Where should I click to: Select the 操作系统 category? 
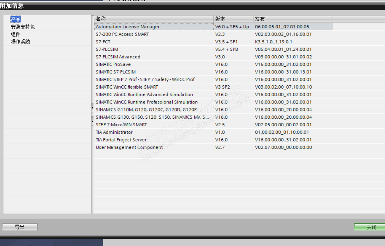pyautogui.click(x=20, y=42)
